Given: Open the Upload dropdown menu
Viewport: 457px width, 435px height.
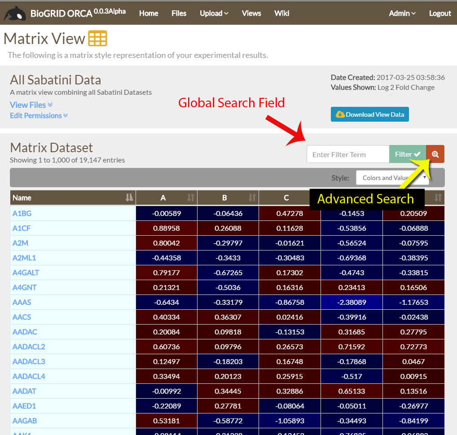Looking at the screenshot, I should (x=214, y=13).
